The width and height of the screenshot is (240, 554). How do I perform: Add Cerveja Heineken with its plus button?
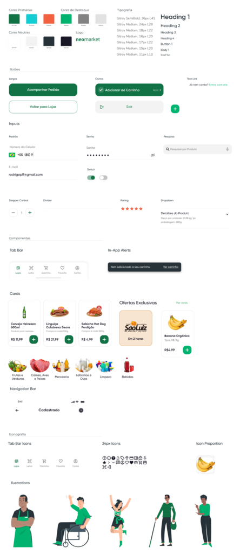(34, 339)
